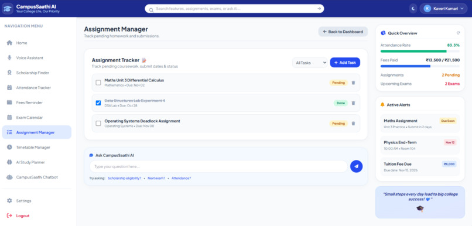Open Exam Calendar menu item

click(37, 117)
